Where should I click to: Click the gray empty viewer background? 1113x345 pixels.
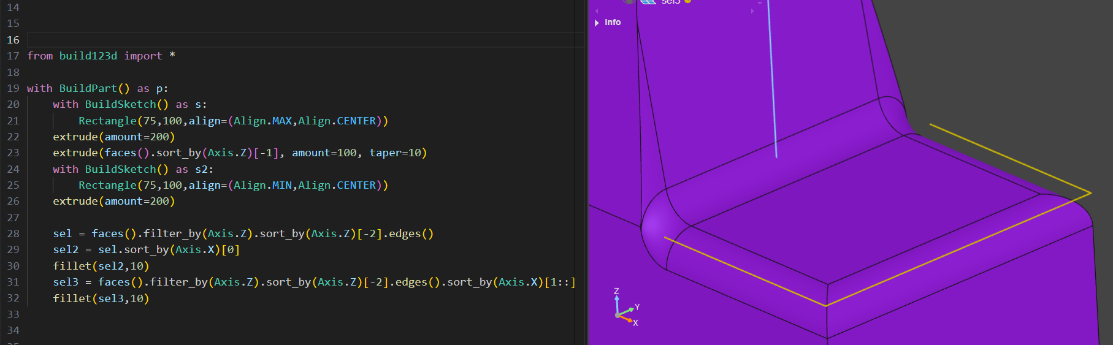1012,61
